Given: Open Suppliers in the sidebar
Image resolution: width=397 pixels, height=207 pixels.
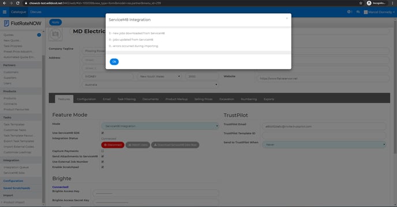Looking at the screenshot, I should (x=10, y=78).
